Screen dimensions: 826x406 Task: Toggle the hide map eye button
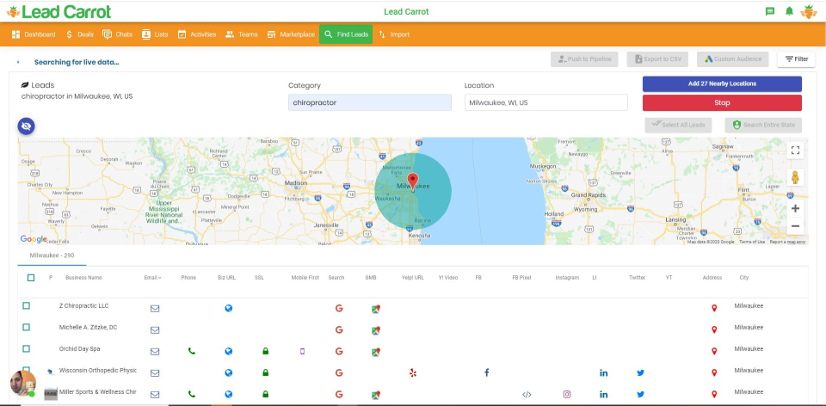point(27,126)
